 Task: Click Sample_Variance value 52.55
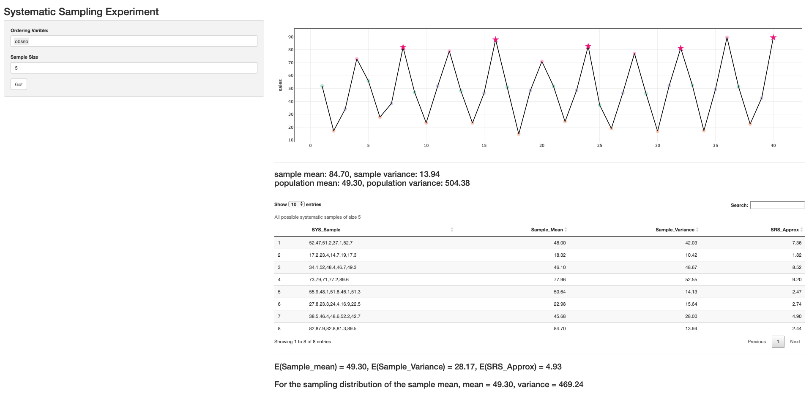691,280
